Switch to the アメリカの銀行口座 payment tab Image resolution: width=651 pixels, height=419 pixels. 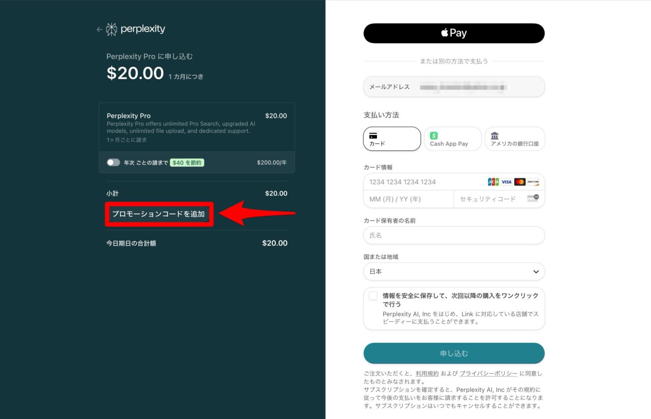pos(515,139)
